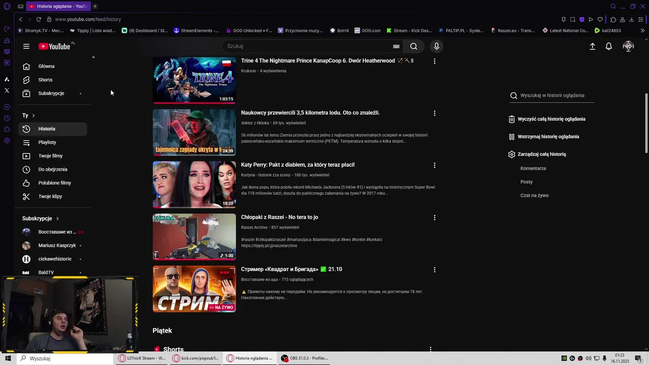Play the Naukowcy przewiercili thumbnail
649x365 pixels.
(x=194, y=132)
